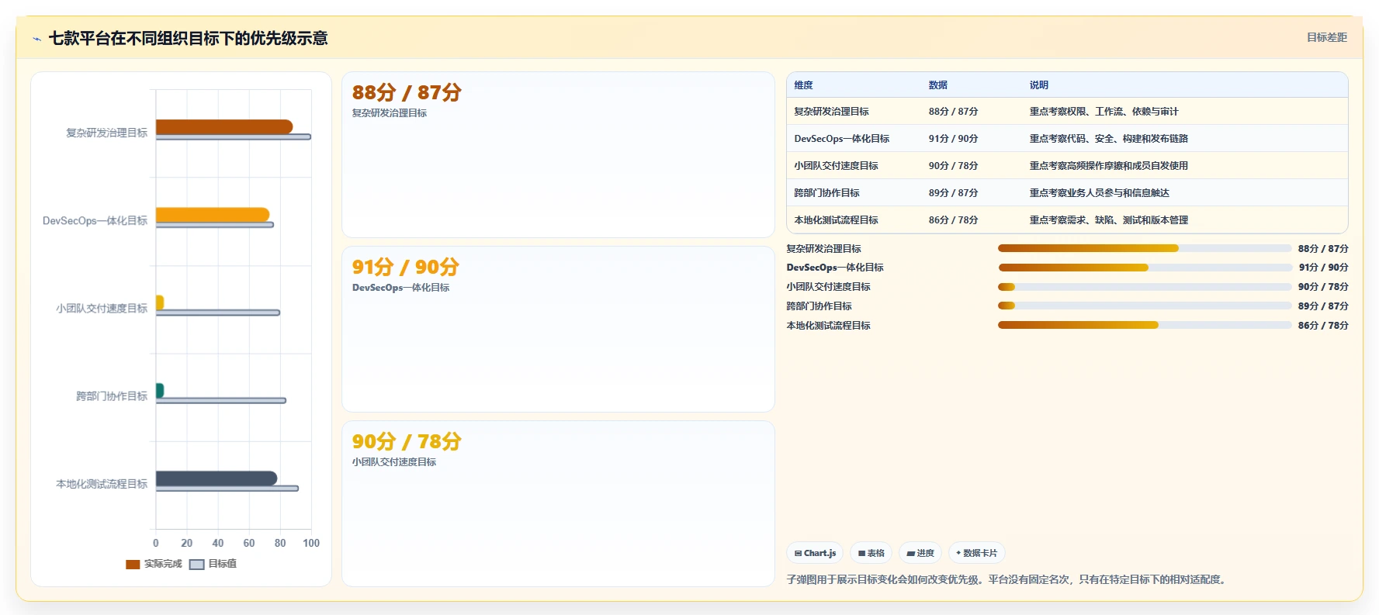Click table cell 重点考察代码、安全、构建和发布链路
This screenshot has height=615, width=1379.
(1108, 139)
